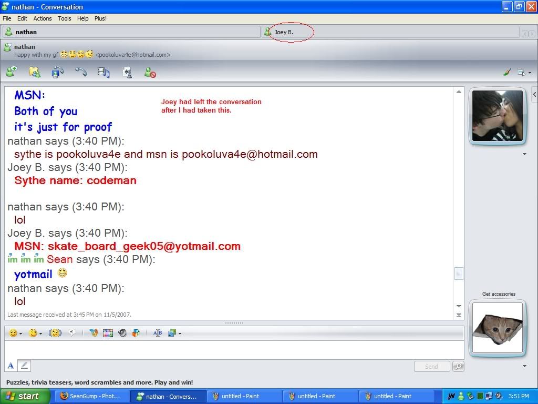
Task: Open the media activities film-and-music icon
Action: (x=104, y=72)
